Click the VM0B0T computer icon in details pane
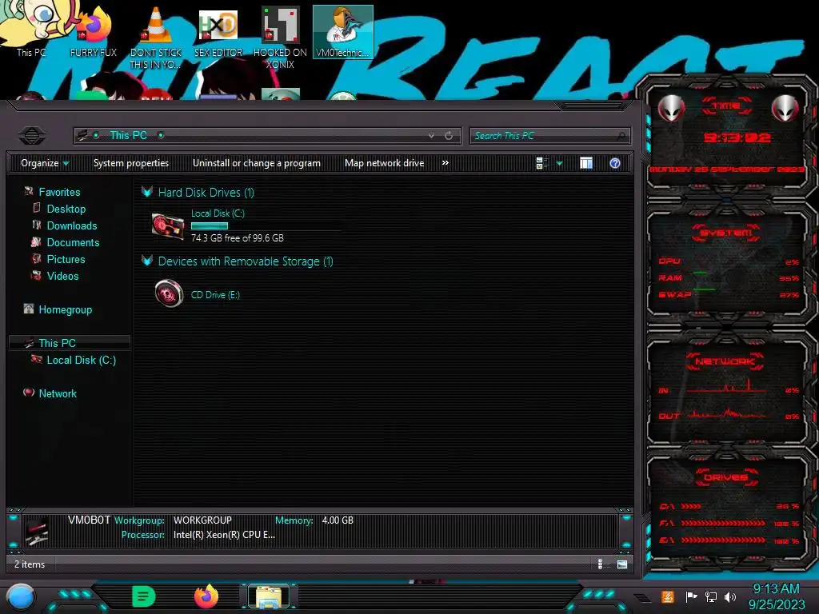The height and width of the screenshot is (614, 819). (x=37, y=531)
